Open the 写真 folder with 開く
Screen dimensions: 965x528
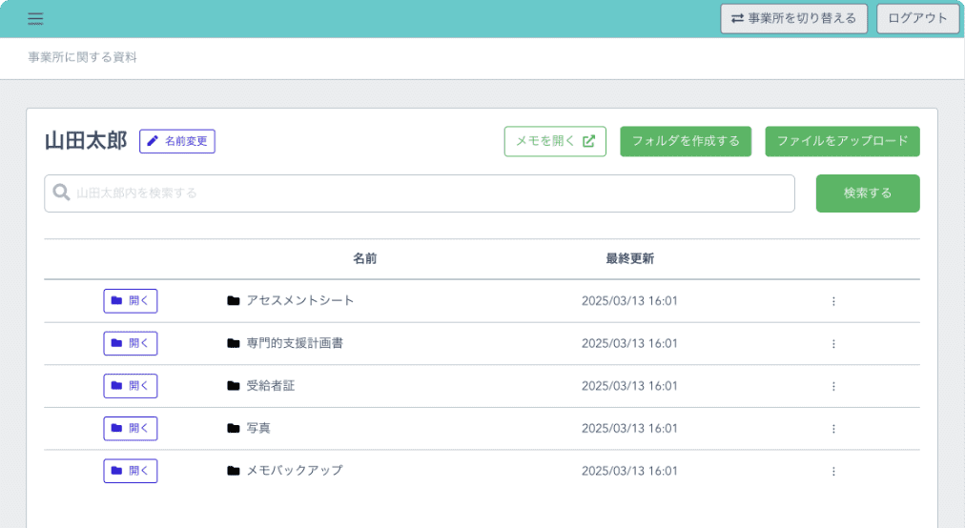(x=131, y=429)
